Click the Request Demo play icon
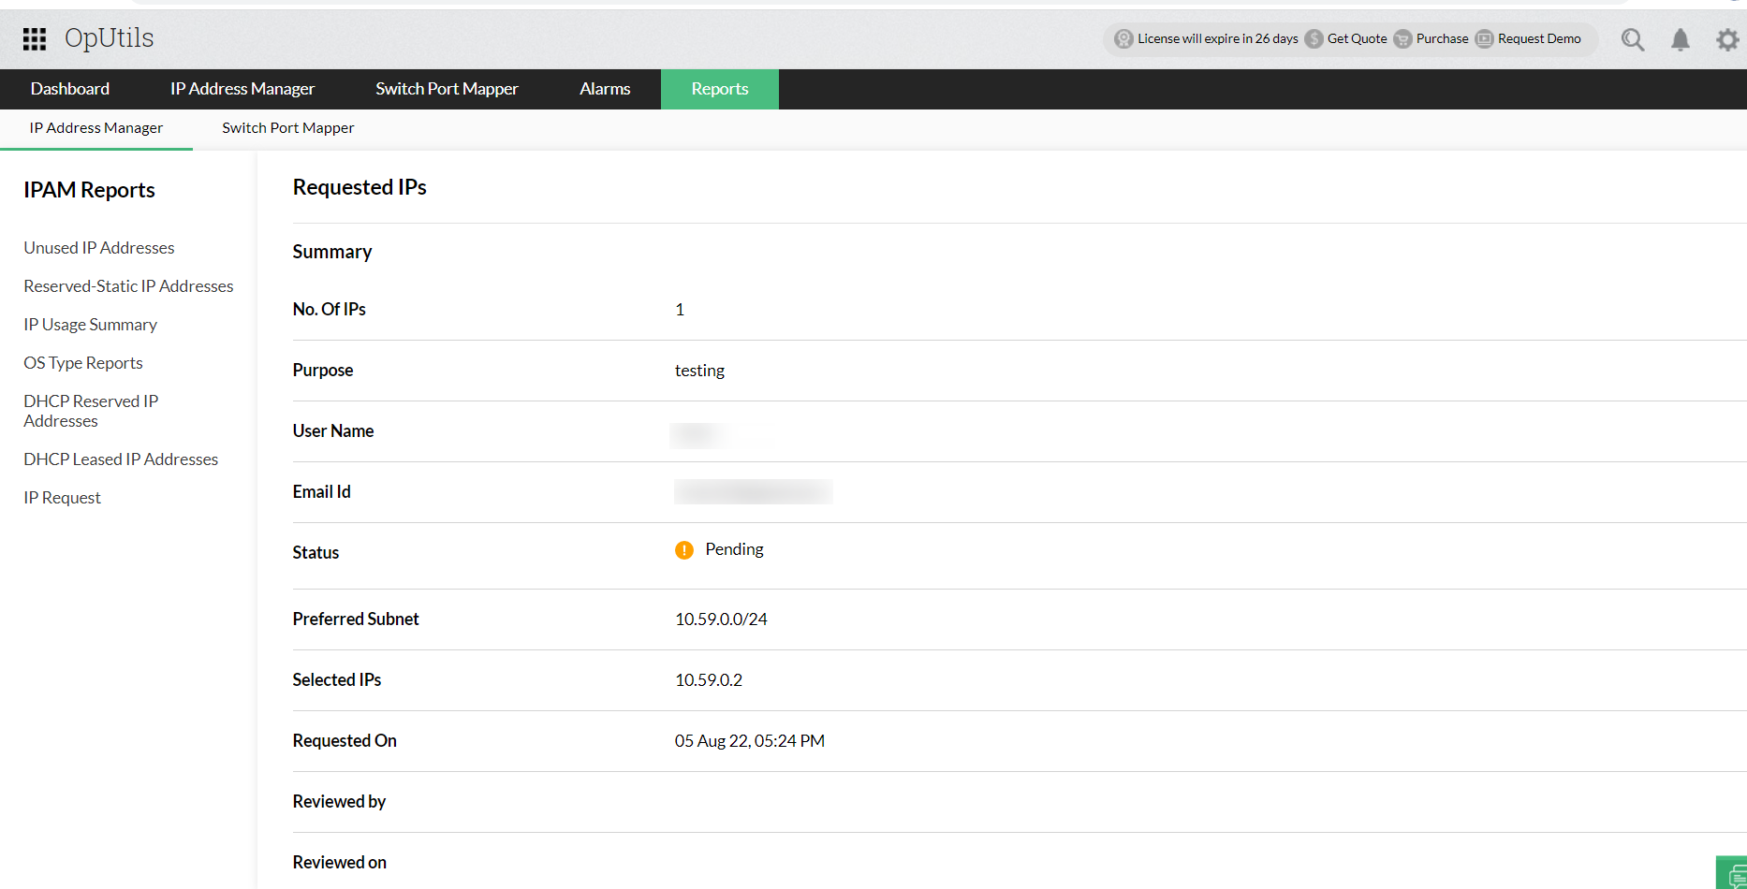Screen dimensions: 1747x889 point(1484,38)
